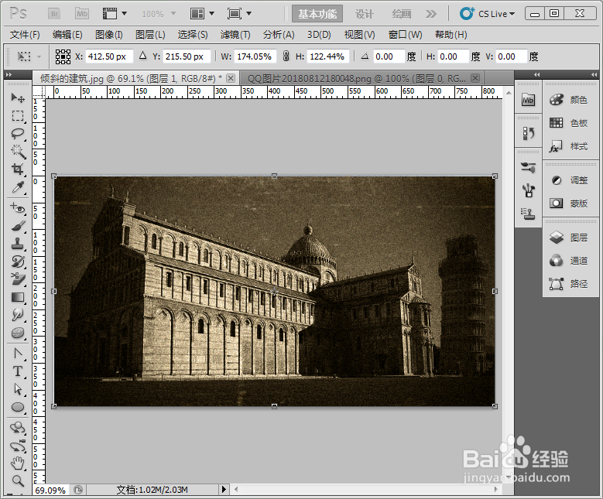603x499 pixels.
Task: Open the 图层(L) menu
Action: pyautogui.click(x=150, y=35)
